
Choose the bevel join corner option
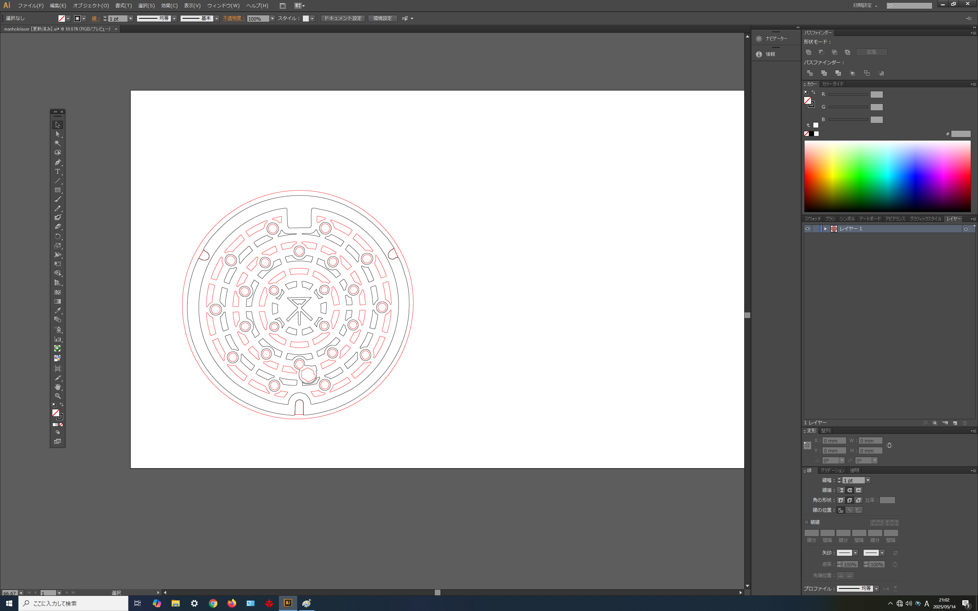coord(858,500)
